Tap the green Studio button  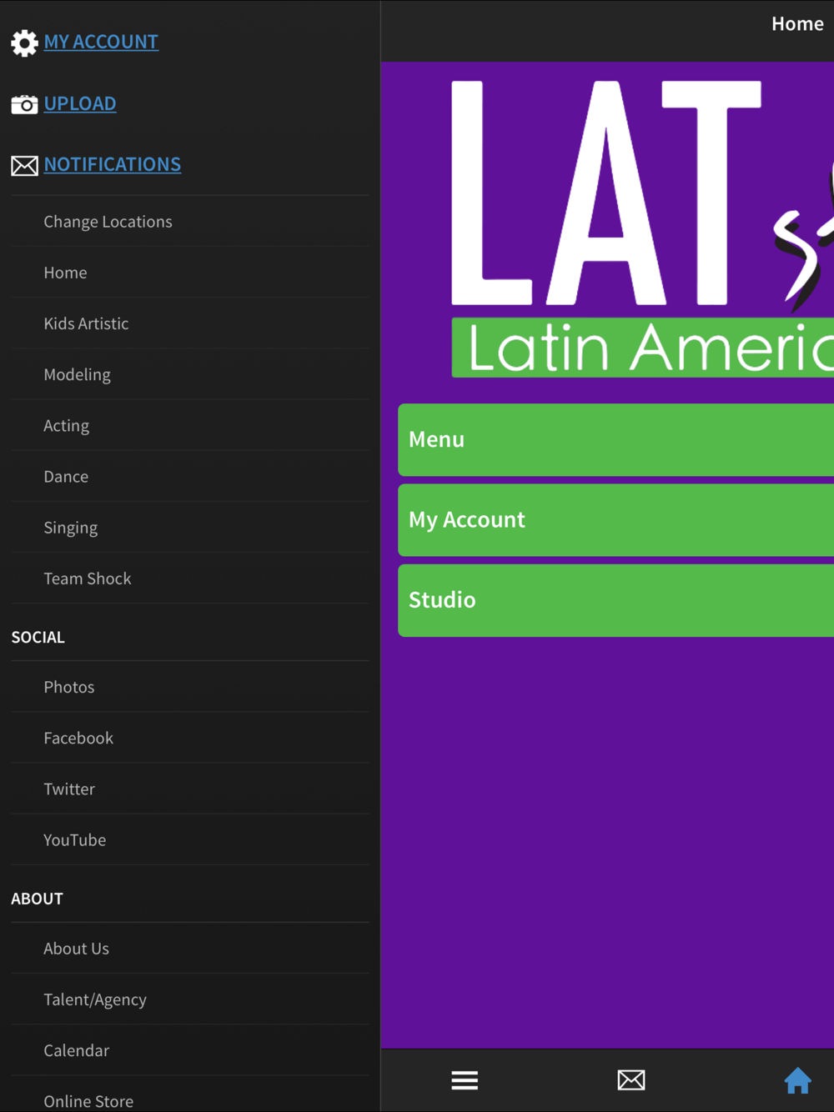pos(616,600)
